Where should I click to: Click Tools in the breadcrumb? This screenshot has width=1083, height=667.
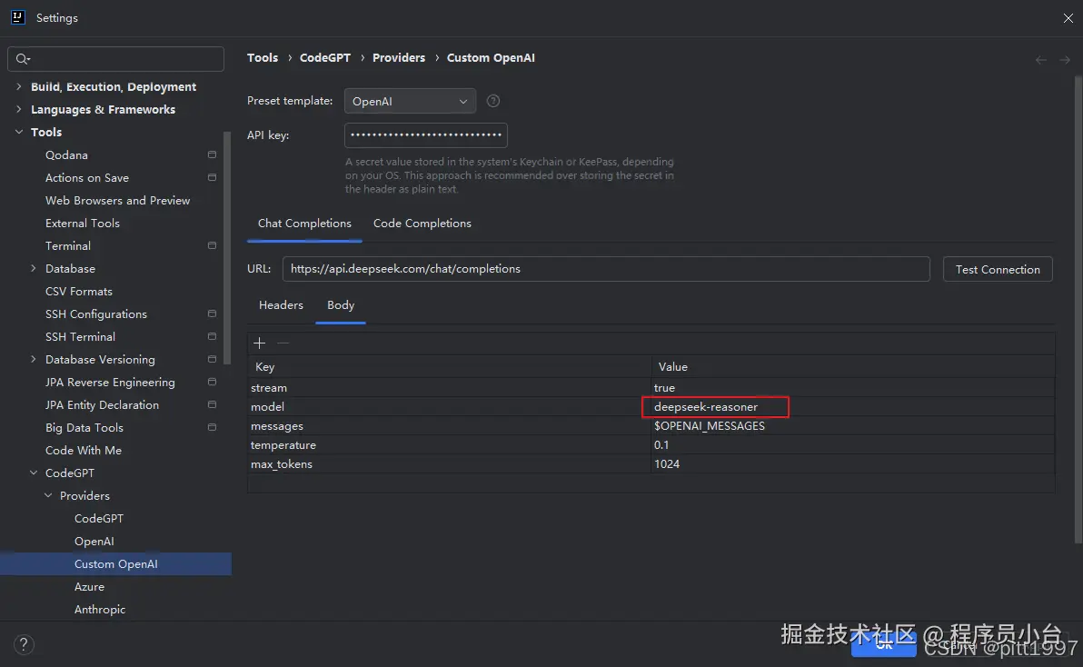263,58
